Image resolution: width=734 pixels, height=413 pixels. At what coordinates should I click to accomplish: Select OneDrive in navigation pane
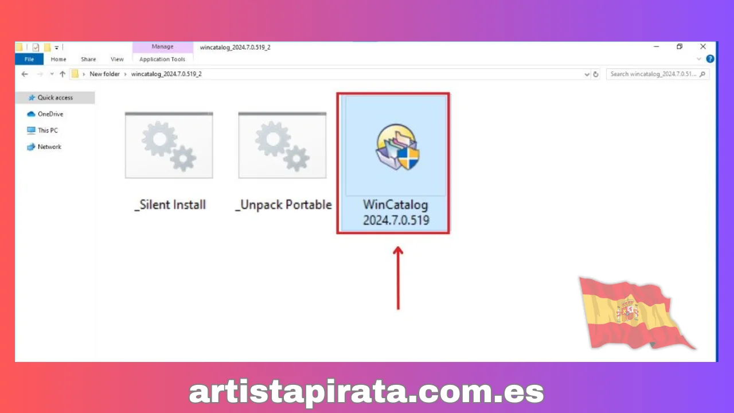[x=50, y=114]
